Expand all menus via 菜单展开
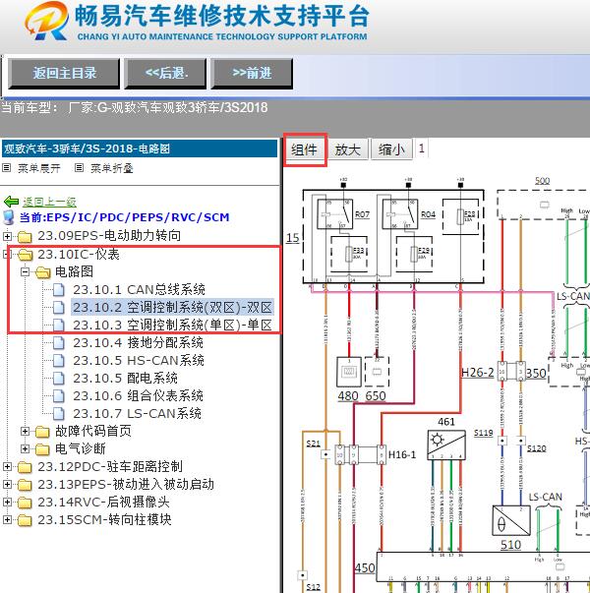 pyautogui.click(x=39, y=168)
